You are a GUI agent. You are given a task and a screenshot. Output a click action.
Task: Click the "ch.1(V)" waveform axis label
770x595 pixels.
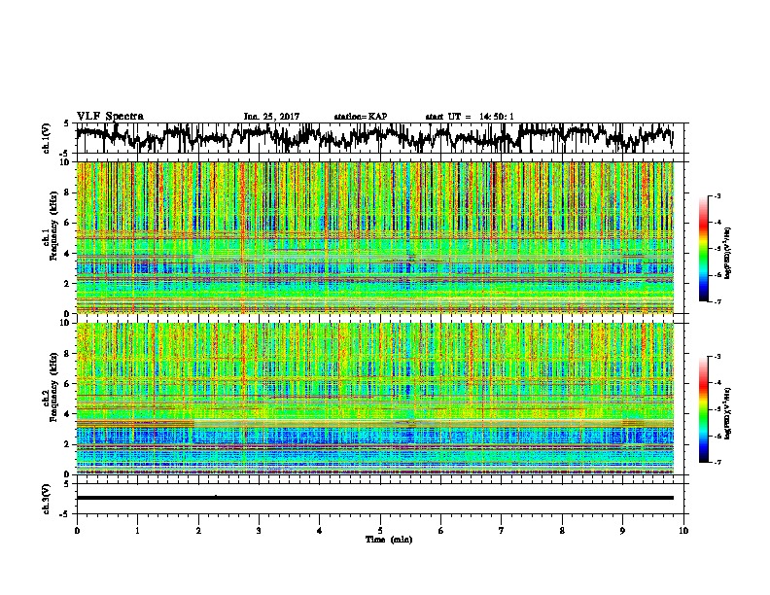(x=47, y=138)
